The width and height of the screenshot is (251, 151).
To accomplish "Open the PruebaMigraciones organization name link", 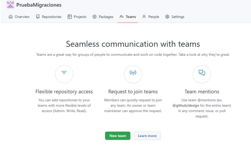I will tap(39, 5).
